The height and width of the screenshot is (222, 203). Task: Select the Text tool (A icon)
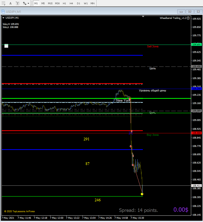(11, 3)
